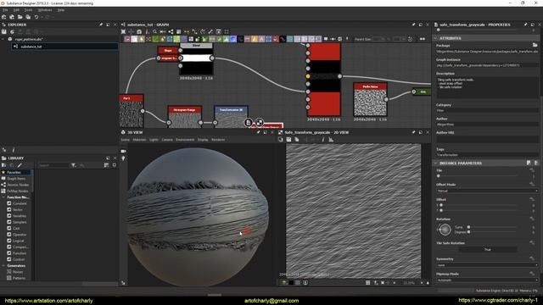Pin the Explorer panel

101,25
